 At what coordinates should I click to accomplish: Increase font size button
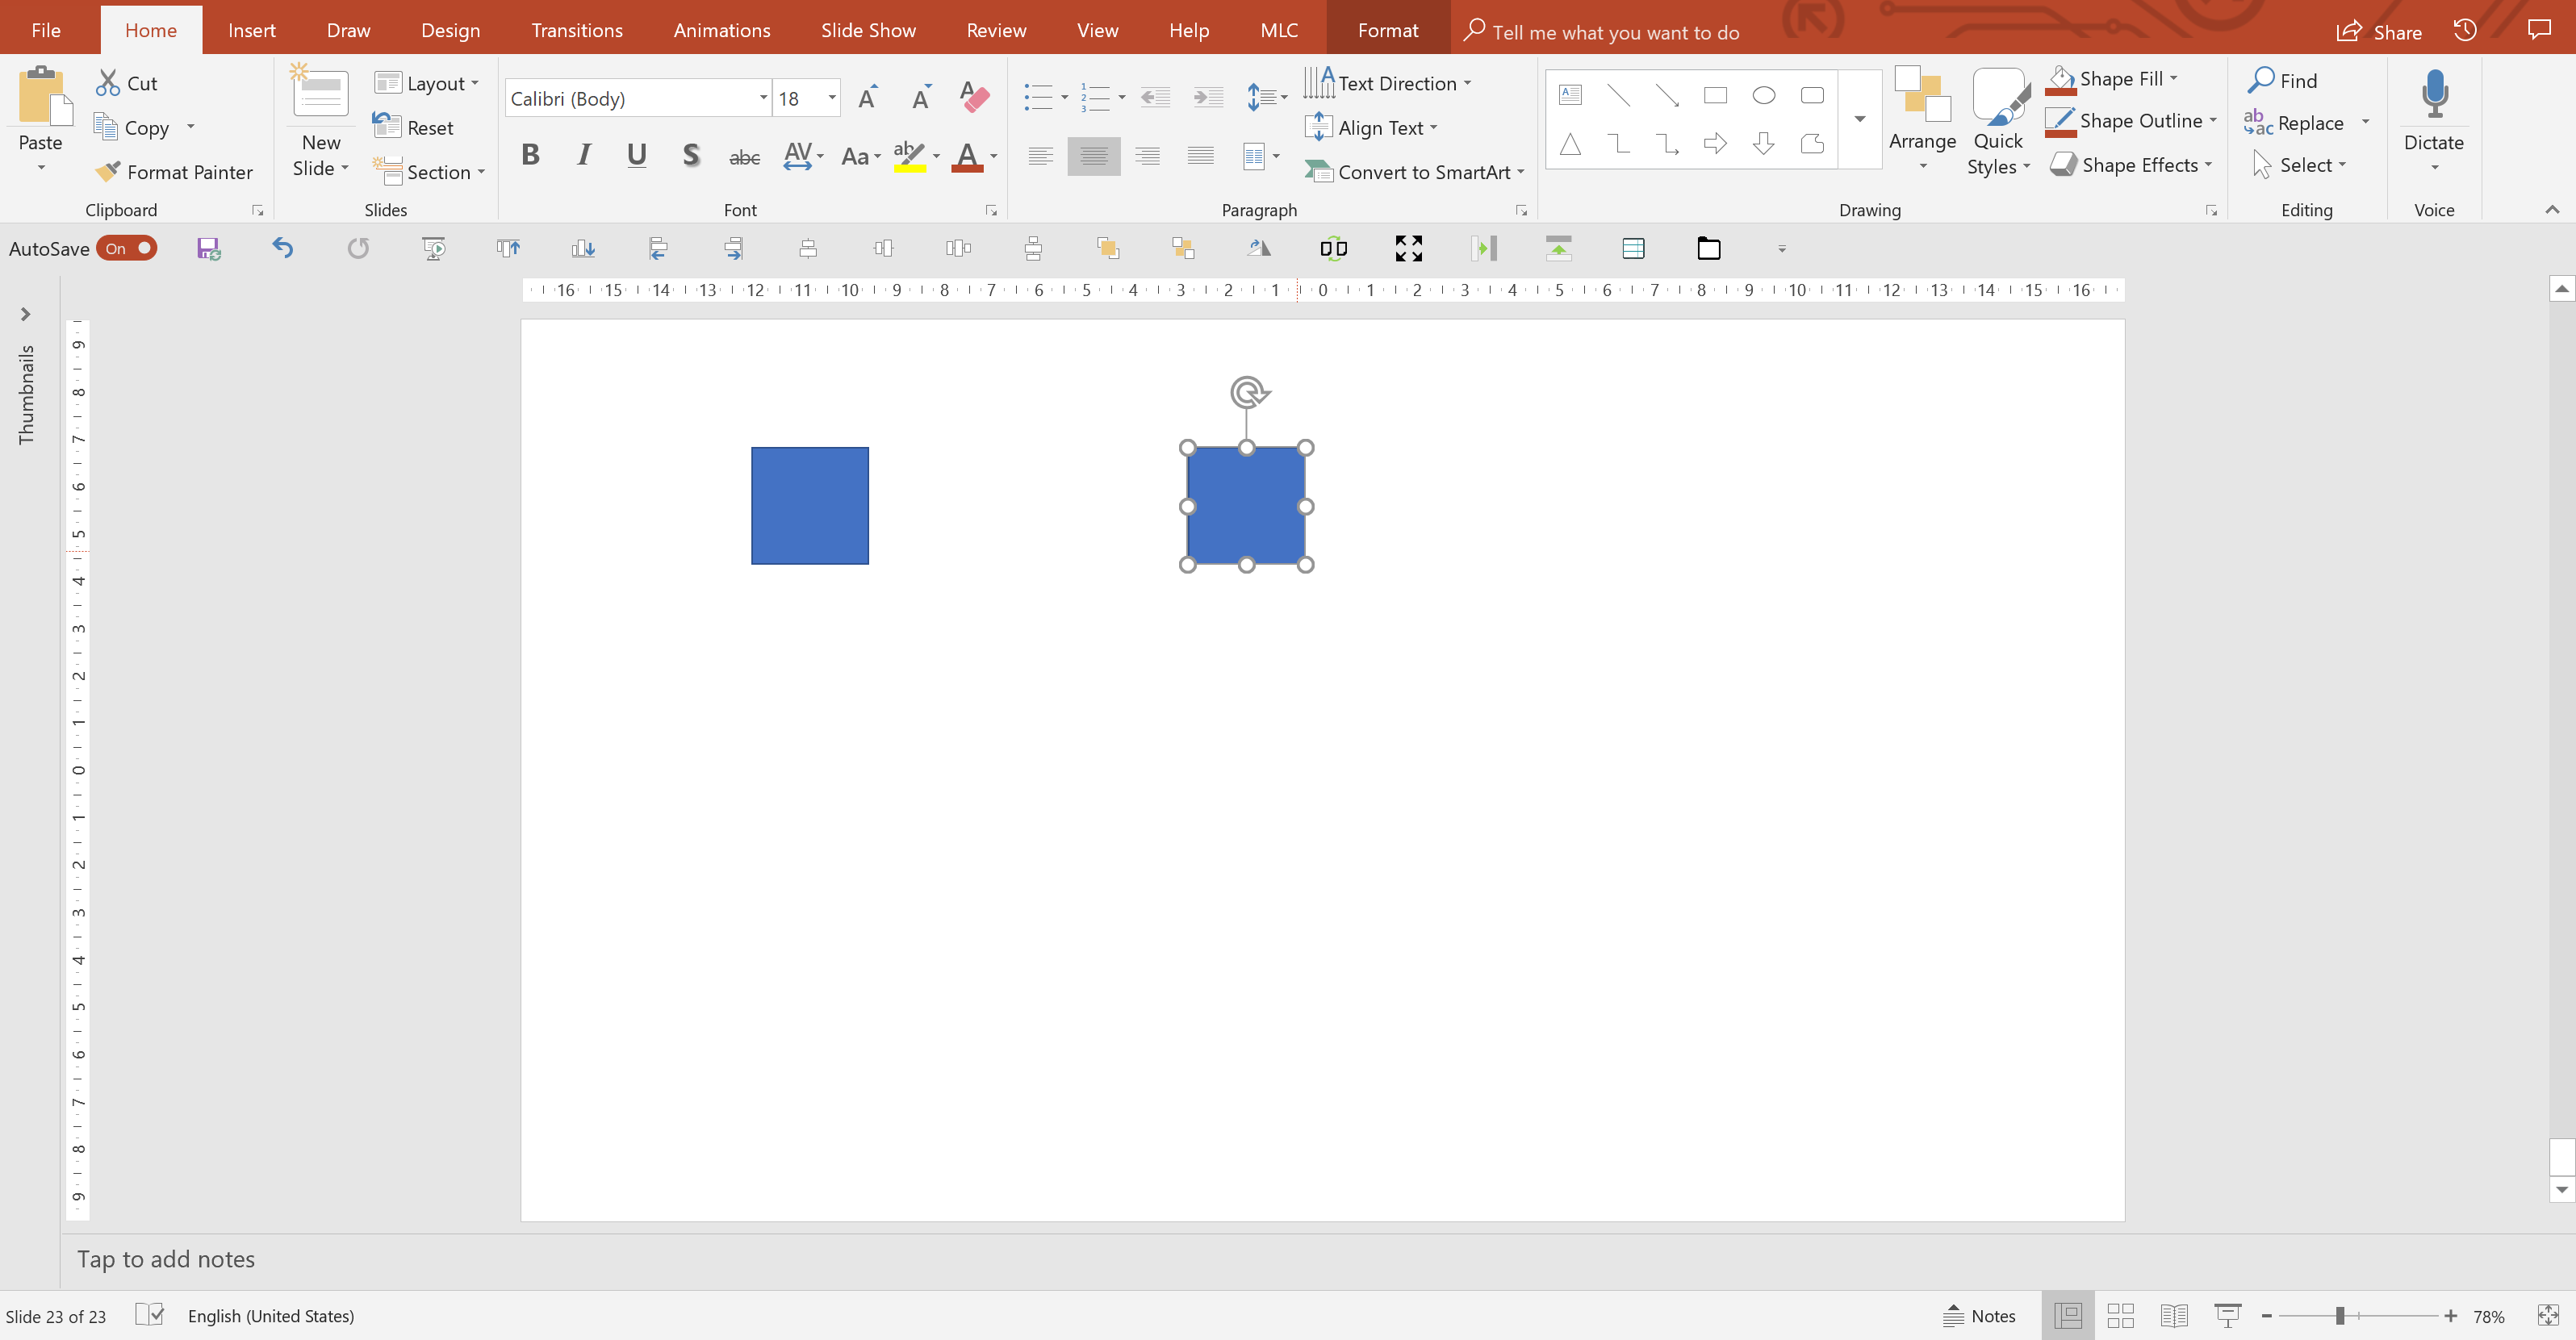pyautogui.click(x=868, y=97)
